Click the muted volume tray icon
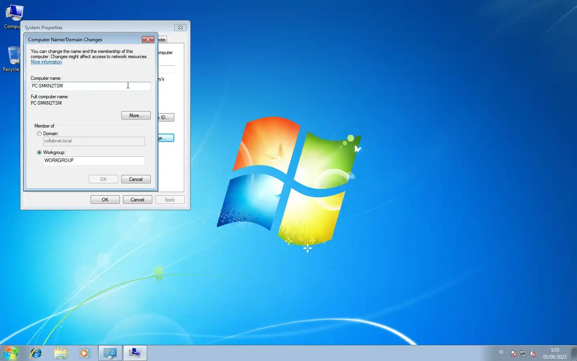The height and width of the screenshot is (361, 577). coord(533,353)
